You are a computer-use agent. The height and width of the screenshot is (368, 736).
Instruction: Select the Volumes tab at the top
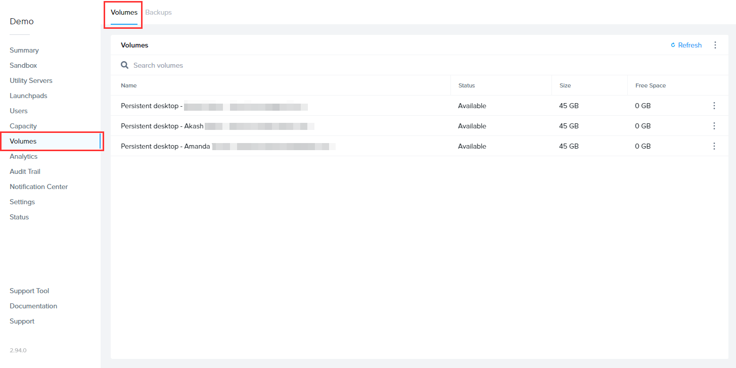pos(124,12)
